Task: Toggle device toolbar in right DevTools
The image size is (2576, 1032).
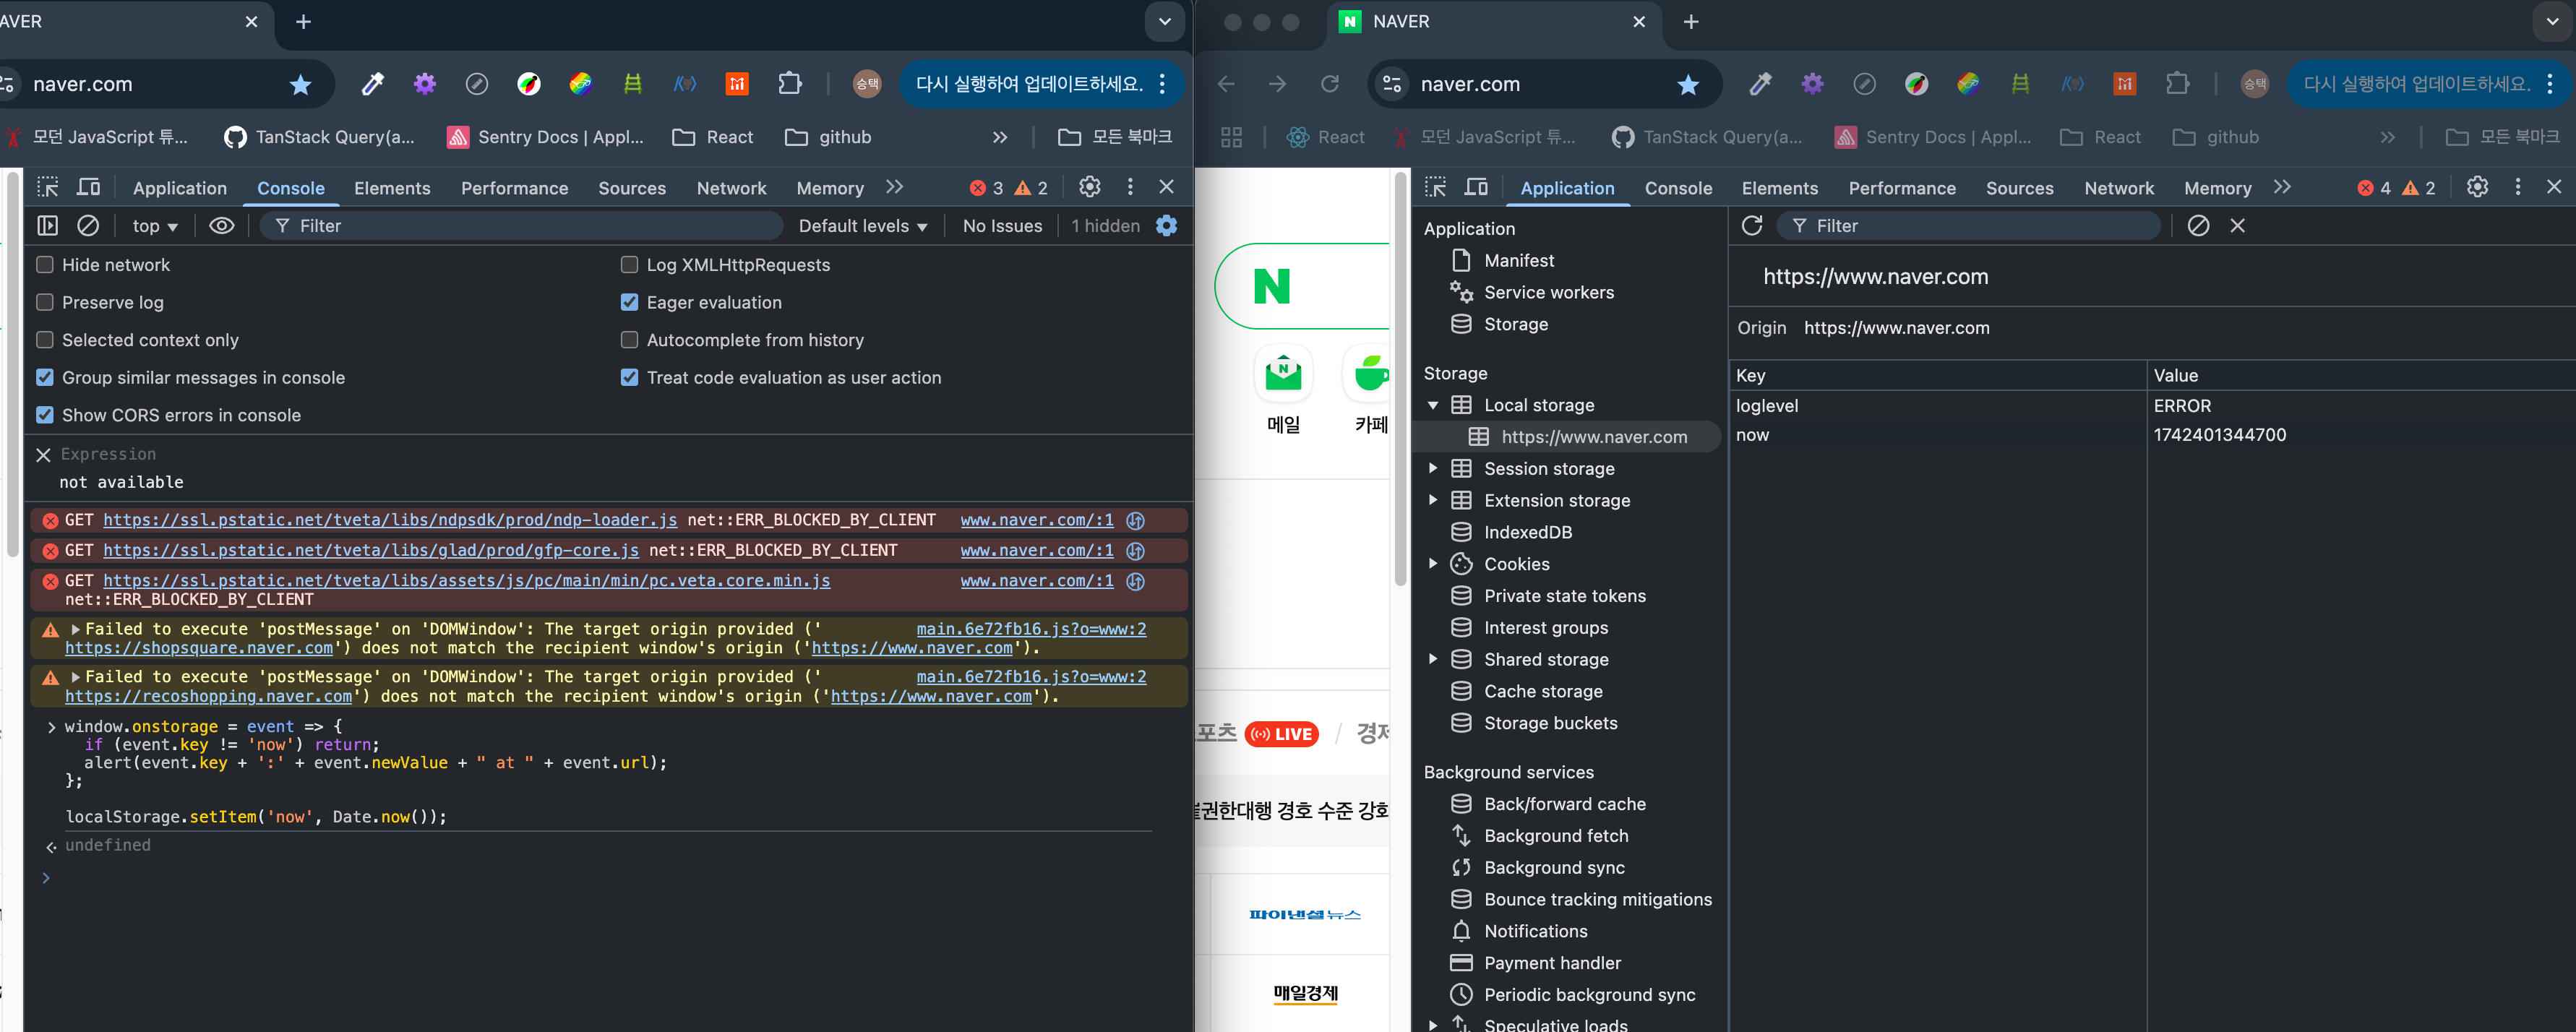Action: (1476, 187)
